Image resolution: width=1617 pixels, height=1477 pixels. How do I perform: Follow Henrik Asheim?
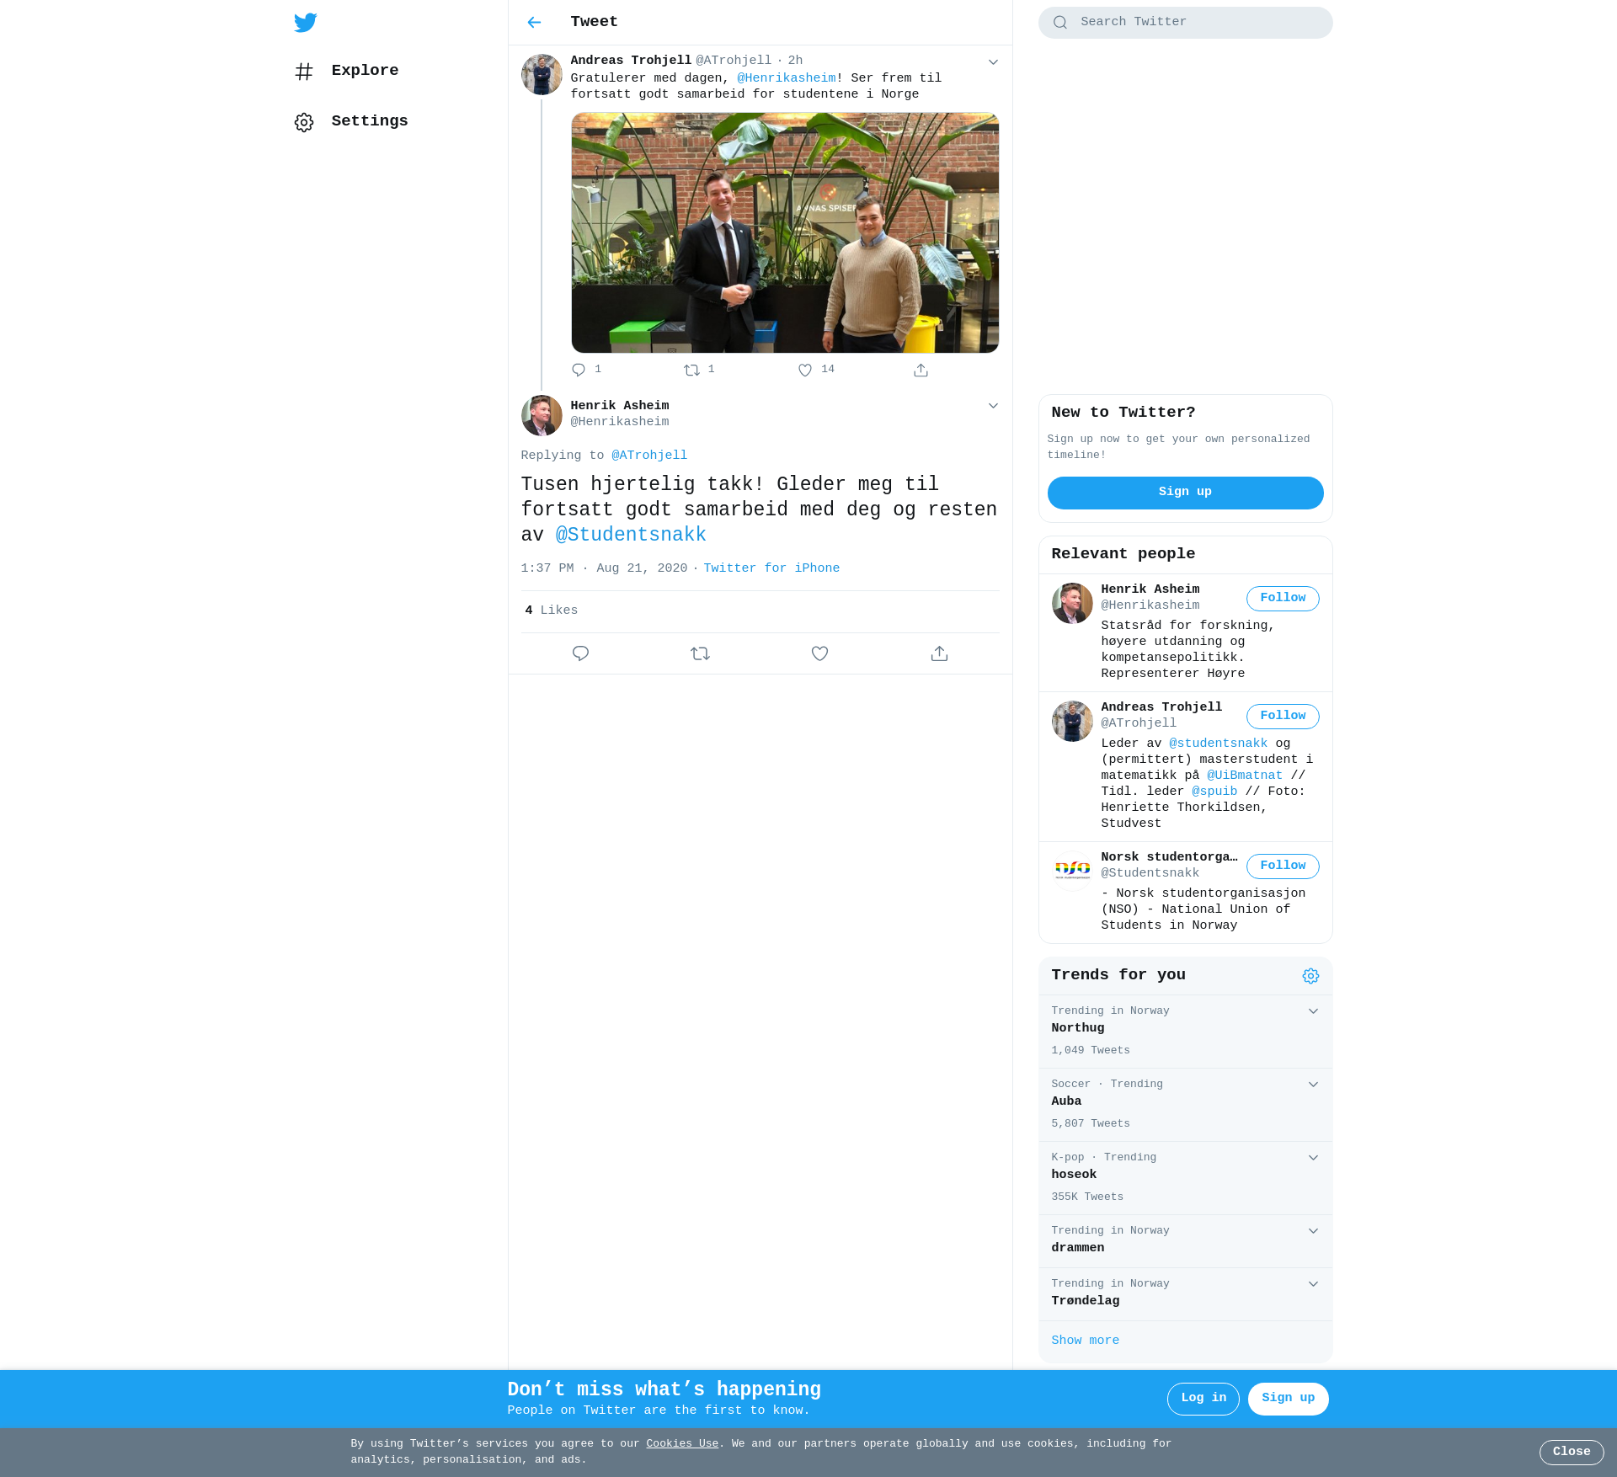pos(1282,599)
